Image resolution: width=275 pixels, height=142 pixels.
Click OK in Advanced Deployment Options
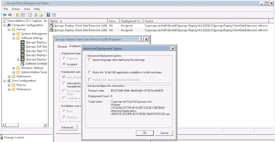[145, 133]
